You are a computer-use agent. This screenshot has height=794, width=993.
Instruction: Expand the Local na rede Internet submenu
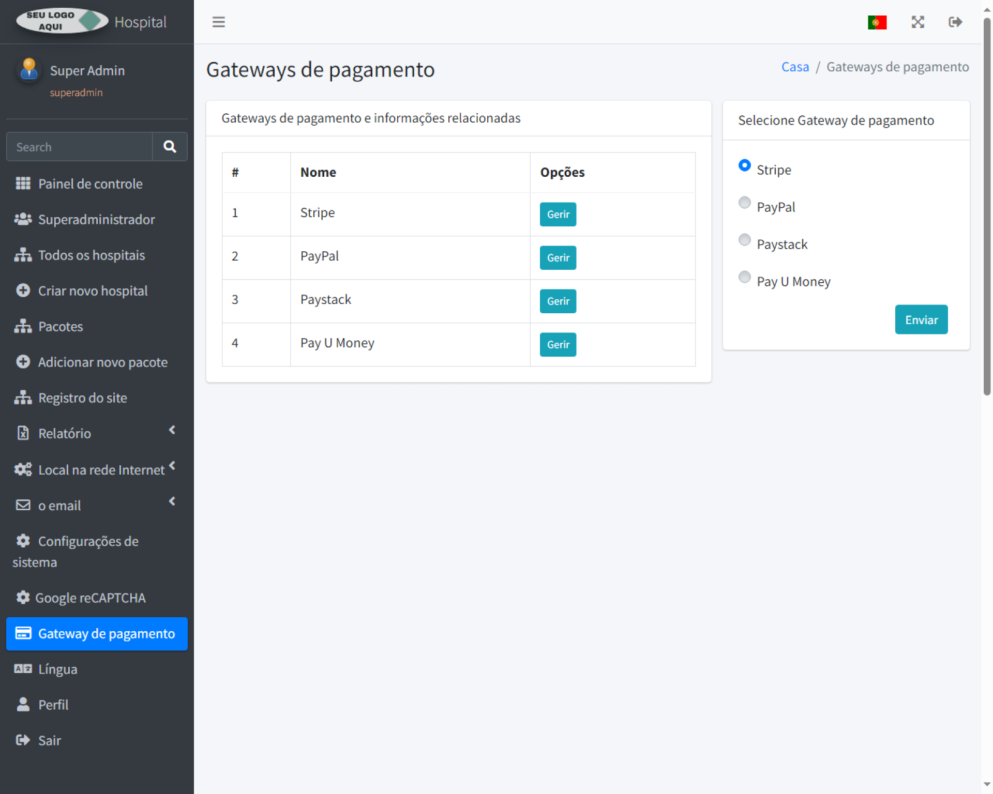(172, 466)
